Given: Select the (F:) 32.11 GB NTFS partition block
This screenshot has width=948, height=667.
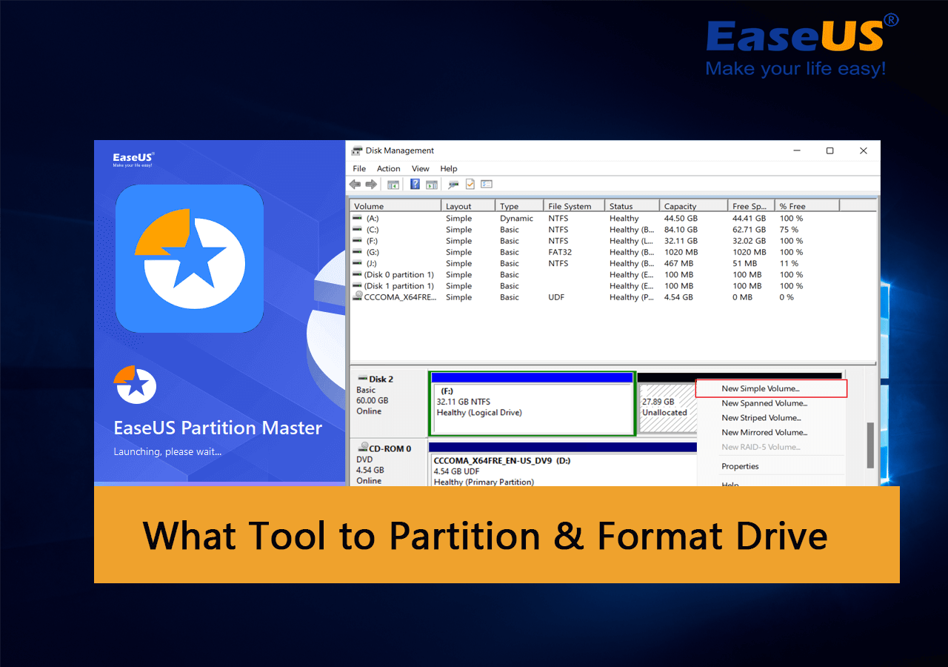Looking at the screenshot, I should click(532, 402).
